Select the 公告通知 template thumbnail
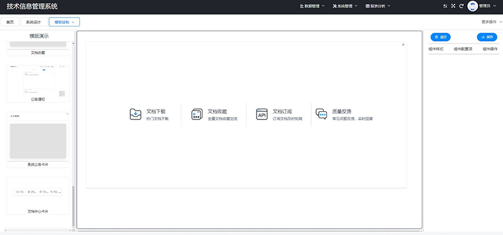503x235 pixels. [x=38, y=84]
